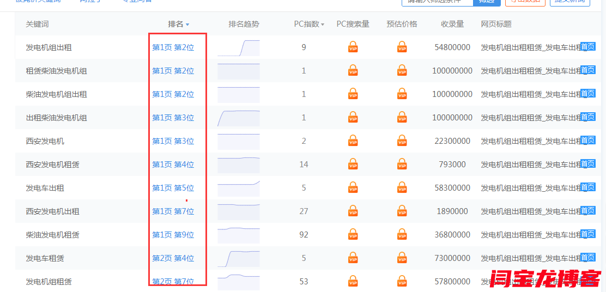This screenshot has width=606, height=292.
Task: Open page title in 西安发电机 row
Action: pos(531,141)
